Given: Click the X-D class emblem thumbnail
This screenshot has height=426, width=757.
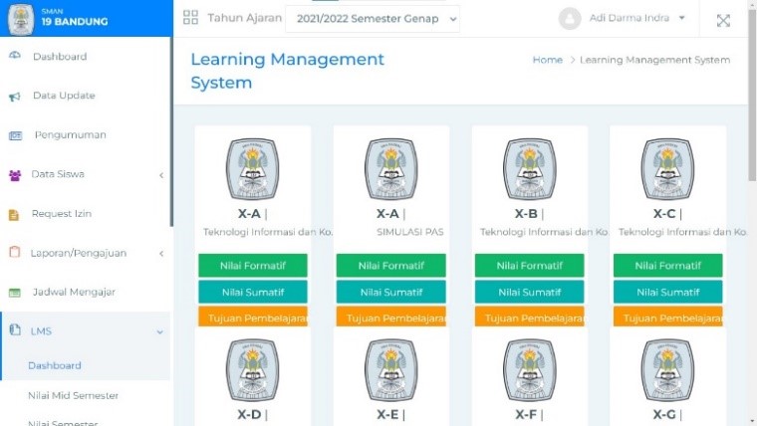Looking at the screenshot, I should (252, 370).
